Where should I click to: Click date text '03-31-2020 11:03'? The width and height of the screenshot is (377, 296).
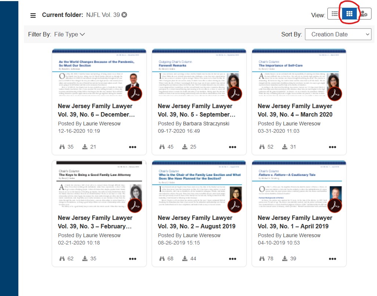[x=279, y=131]
